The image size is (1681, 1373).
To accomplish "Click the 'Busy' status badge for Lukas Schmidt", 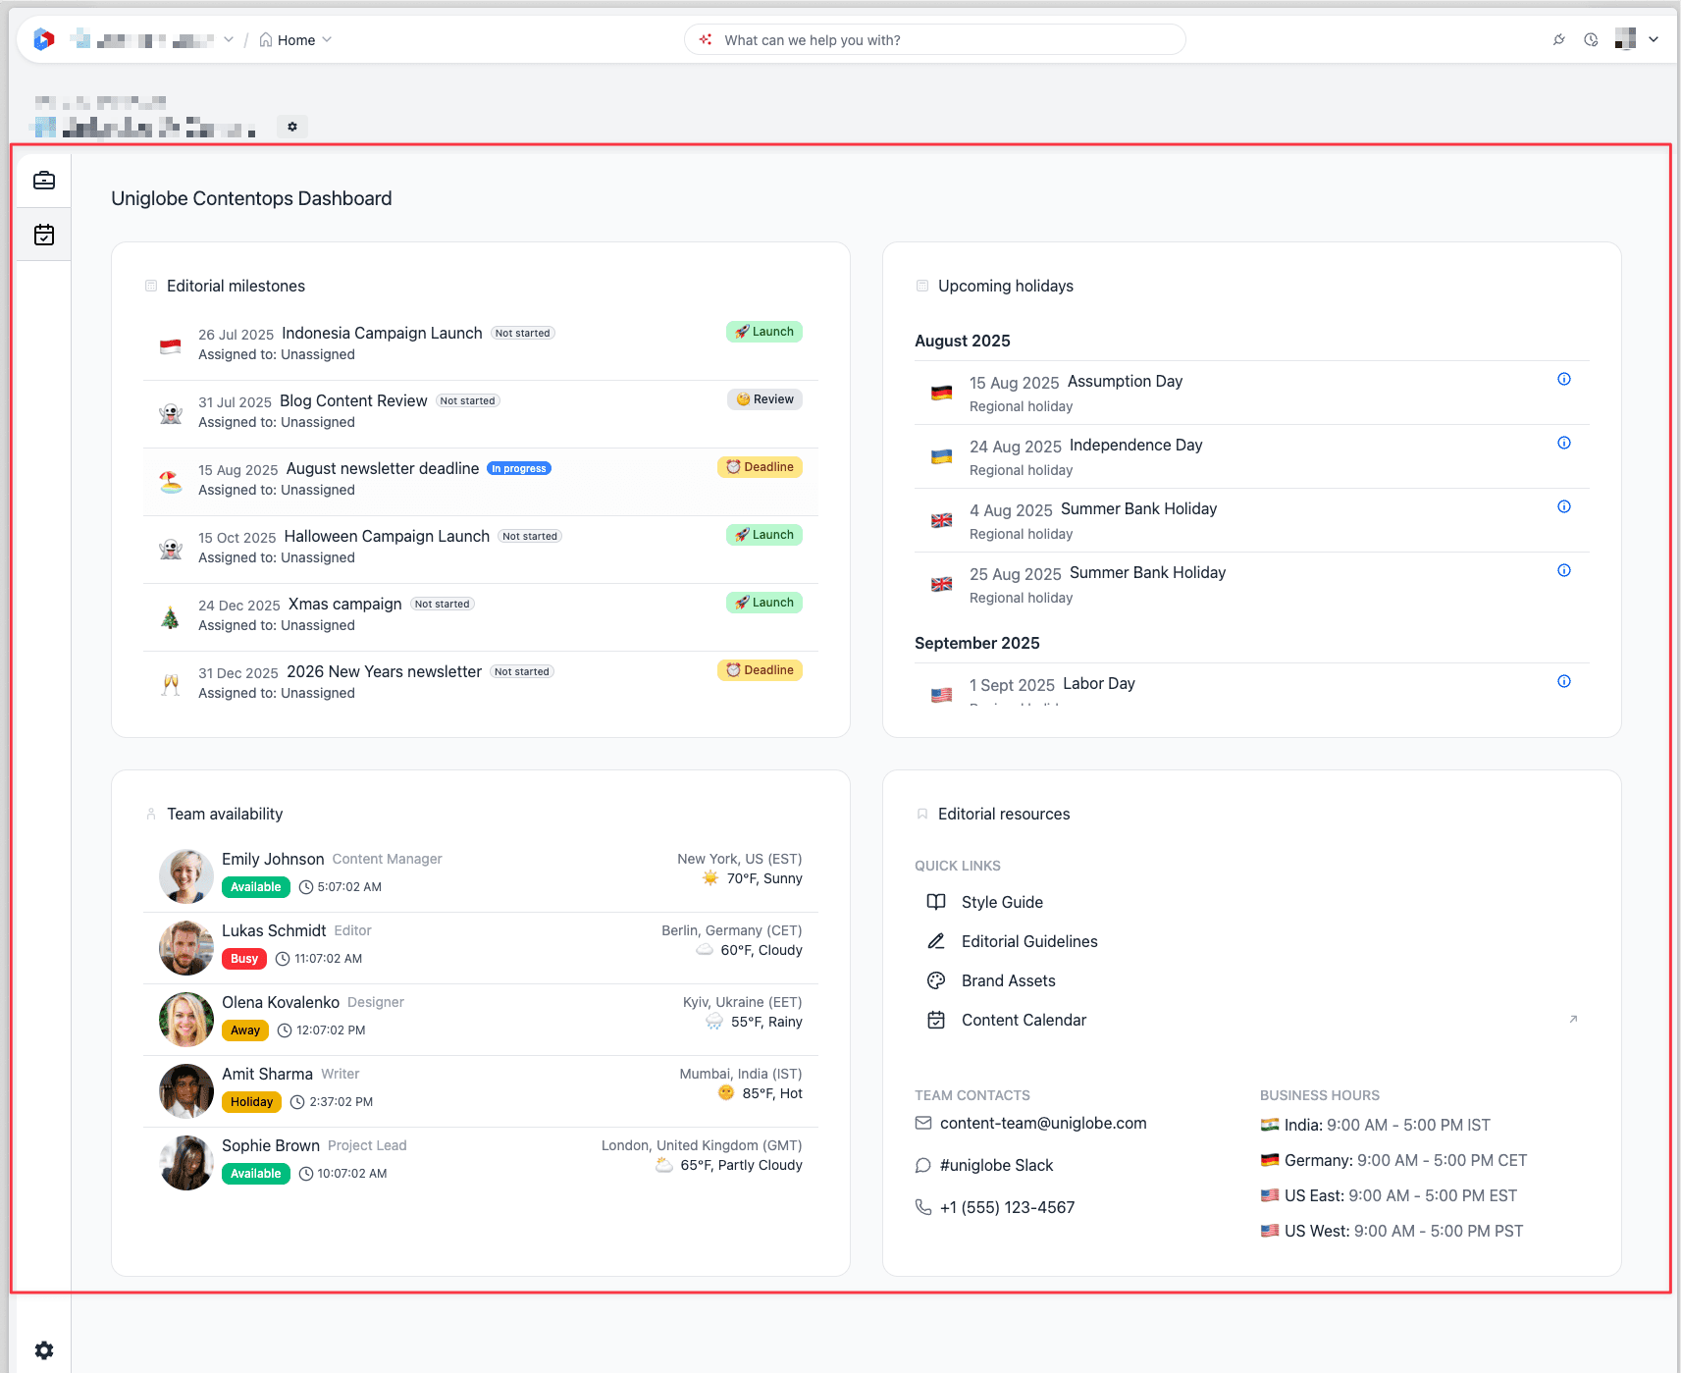I will pos(244,959).
